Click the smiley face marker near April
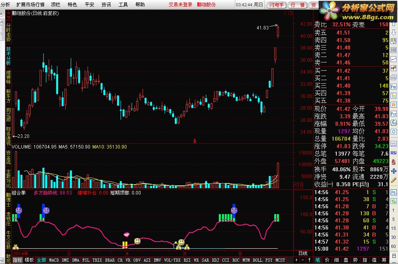This screenshot has width=398, height=264. tap(138, 241)
